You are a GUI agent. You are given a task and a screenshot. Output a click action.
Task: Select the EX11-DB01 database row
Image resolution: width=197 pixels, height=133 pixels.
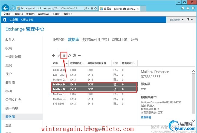pos(94,75)
